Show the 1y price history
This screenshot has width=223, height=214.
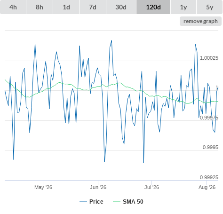pyautogui.click(x=183, y=7)
